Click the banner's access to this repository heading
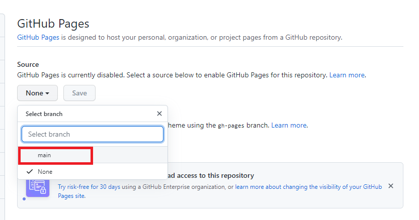 pos(211,175)
